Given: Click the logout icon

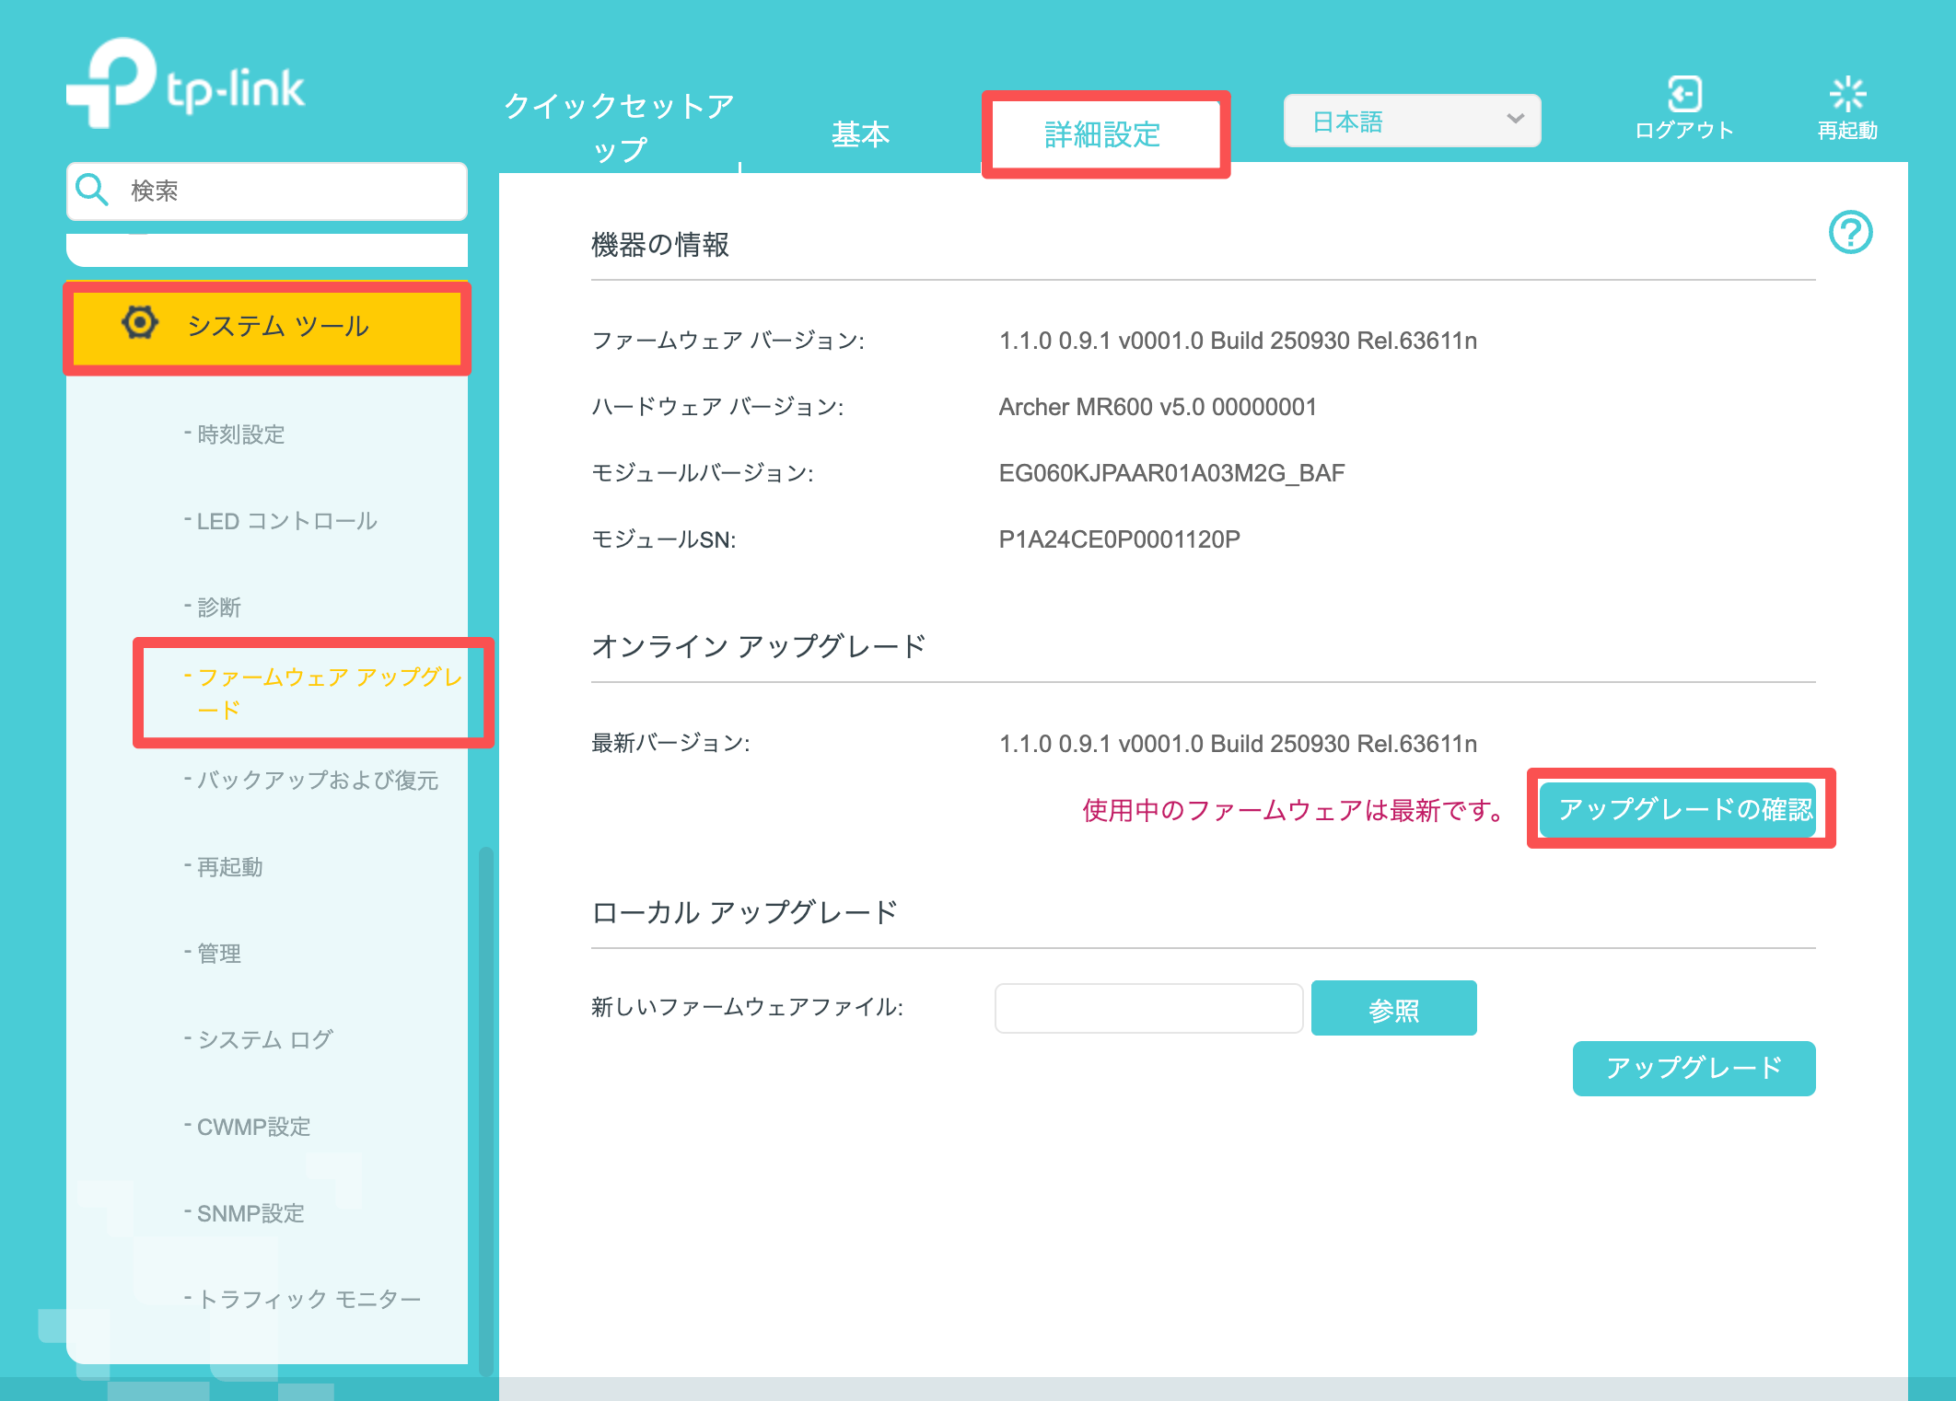Looking at the screenshot, I should tap(1683, 94).
